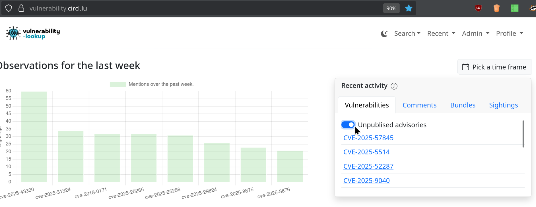Disable the Unpublished advisories switch
The image size is (536, 207).
[348, 125]
